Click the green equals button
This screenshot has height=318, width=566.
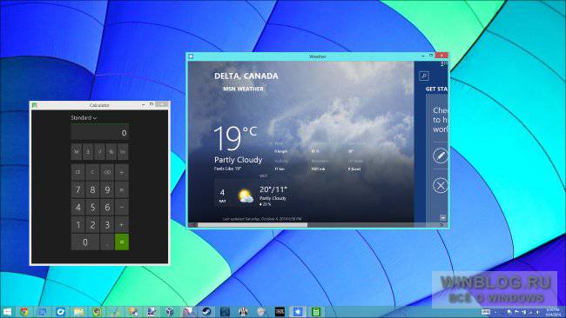[x=122, y=242]
